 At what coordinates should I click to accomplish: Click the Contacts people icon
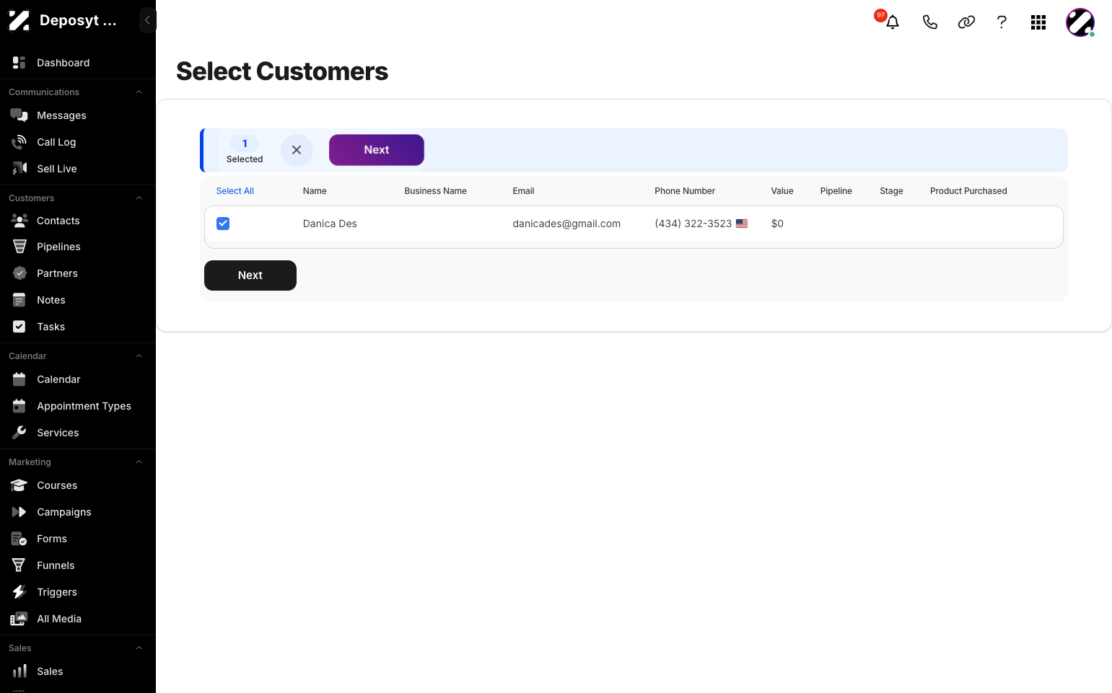(x=19, y=221)
